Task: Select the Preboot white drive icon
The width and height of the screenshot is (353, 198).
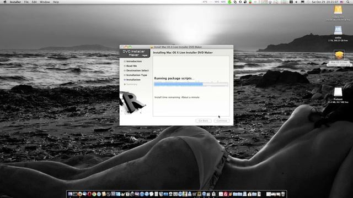Action: tap(338, 92)
